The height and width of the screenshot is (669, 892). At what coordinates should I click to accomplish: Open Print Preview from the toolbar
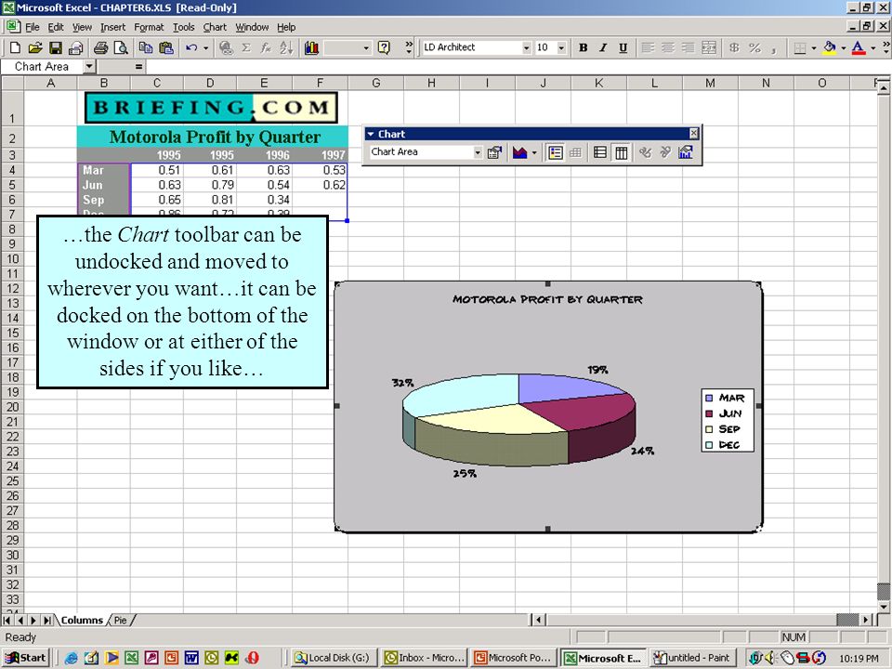tap(121, 47)
